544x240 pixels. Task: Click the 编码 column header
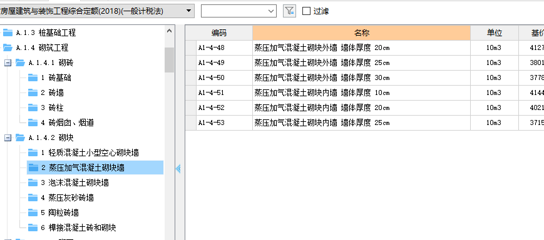(219, 33)
